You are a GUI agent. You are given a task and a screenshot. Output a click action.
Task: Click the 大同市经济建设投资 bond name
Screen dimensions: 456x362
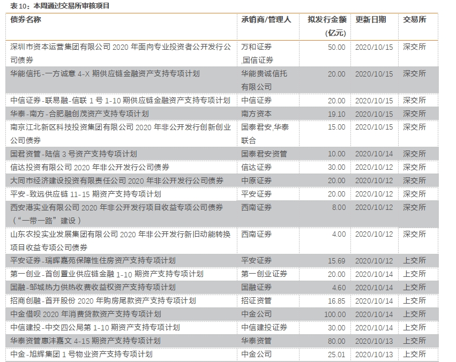[117, 180]
